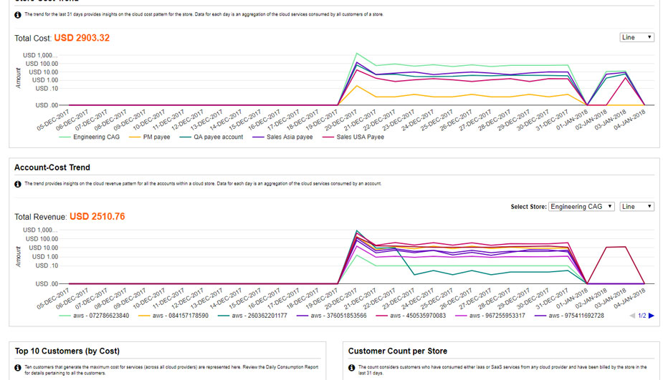This screenshot has height=380, width=663.
Task: Toggle Sales Asia payee legend series
Action: (x=283, y=137)
